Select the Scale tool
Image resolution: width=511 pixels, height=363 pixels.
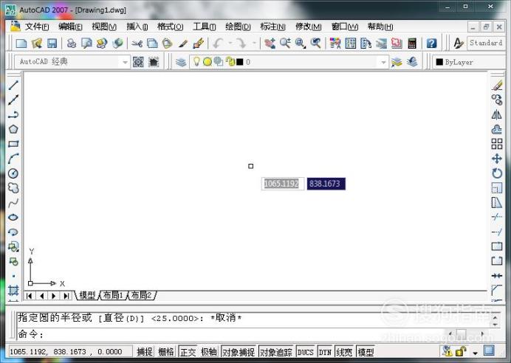point(497,188)
